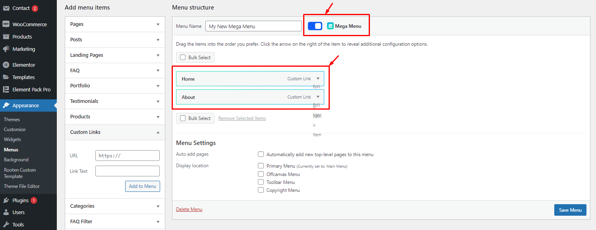The width and height of the screenshot is (596, 230).
Task: Click the Elementor icon in sidebar
Action: pyautogui.click(x=6, y=65)
